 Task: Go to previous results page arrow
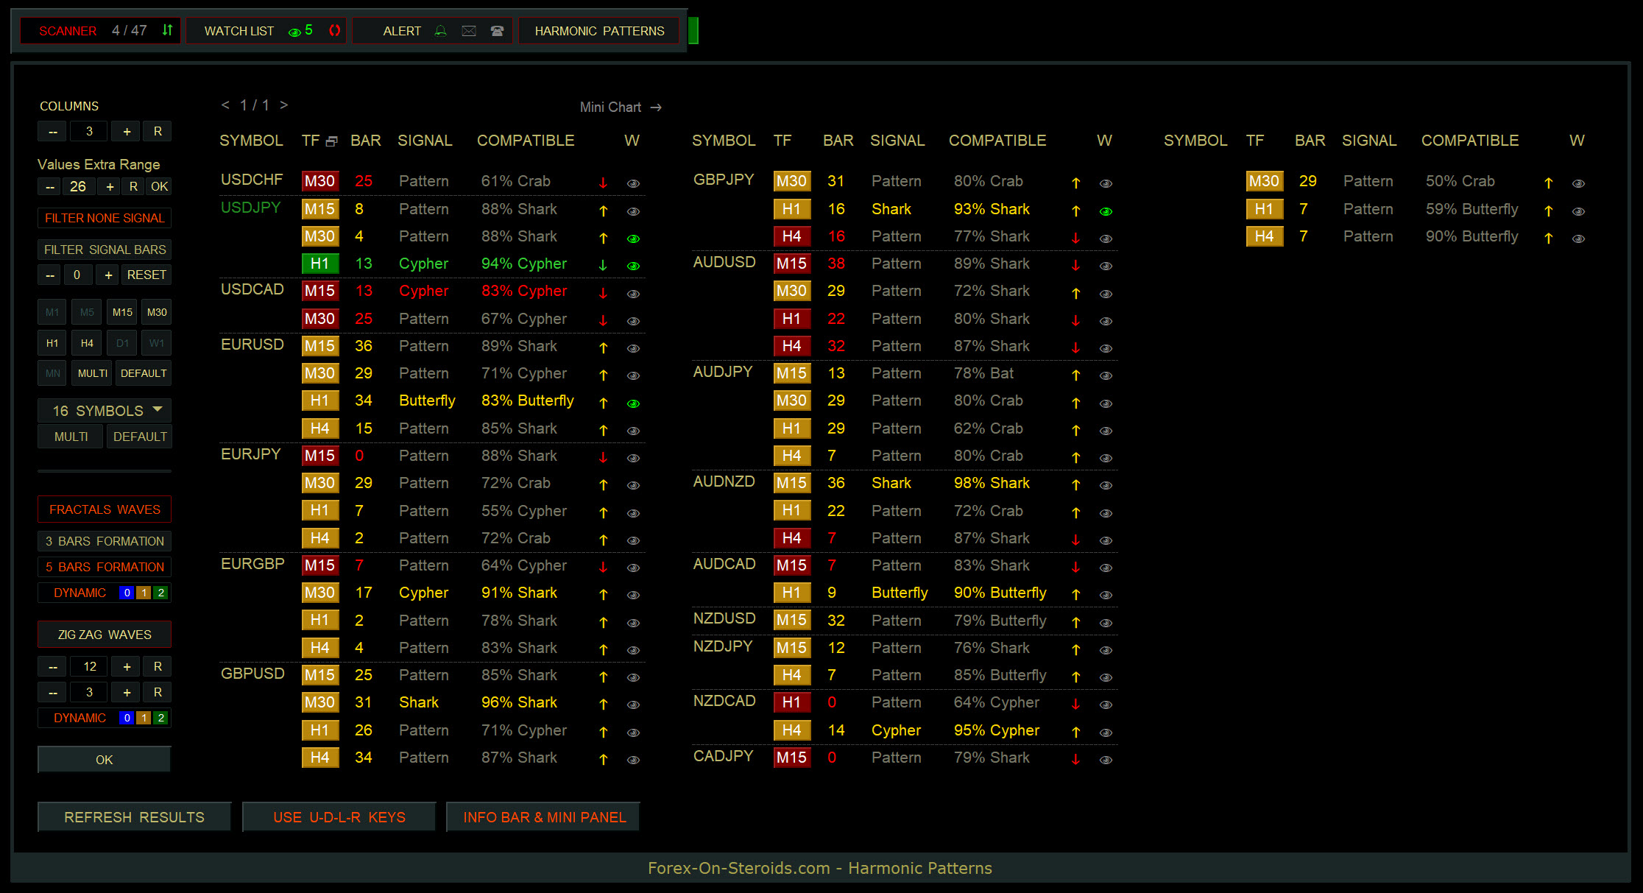225,105
